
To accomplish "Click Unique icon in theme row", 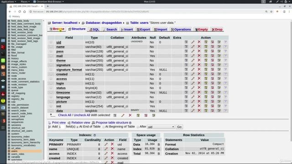I will tap(212, 60).
